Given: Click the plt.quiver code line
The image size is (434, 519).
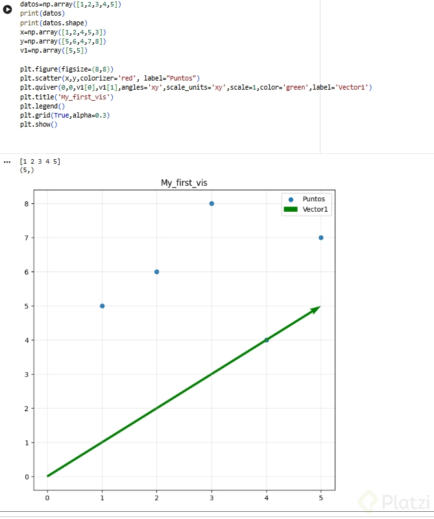Looking at the screenshot, I should point(196,88).
